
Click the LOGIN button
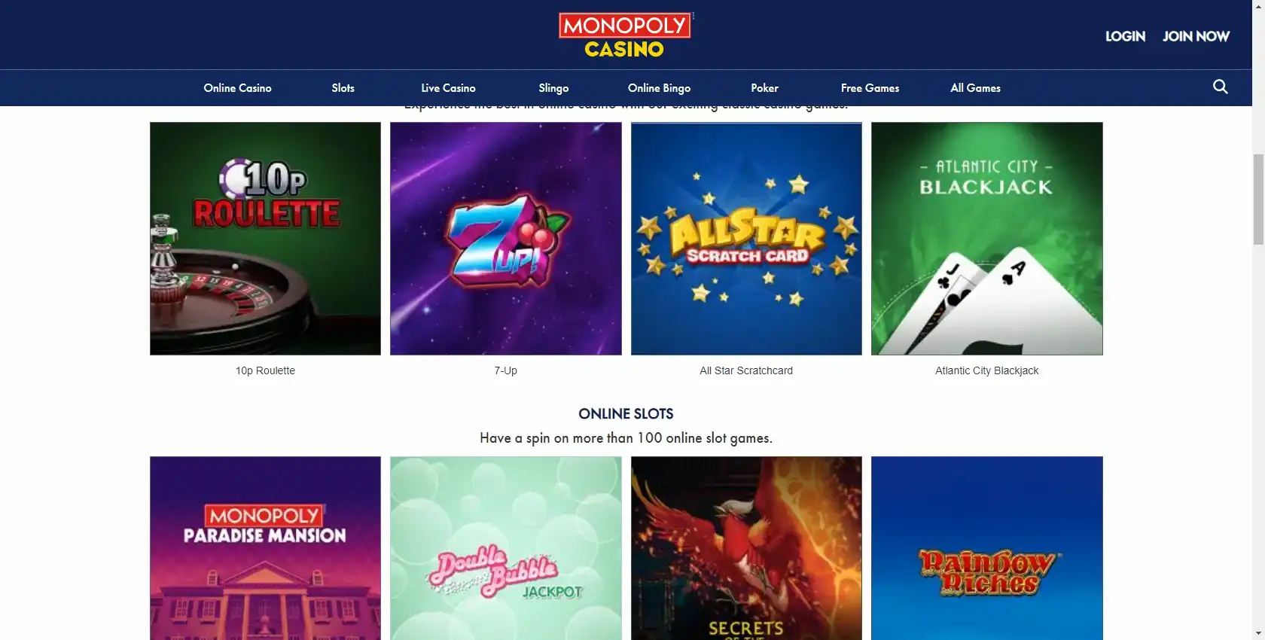1125,36
